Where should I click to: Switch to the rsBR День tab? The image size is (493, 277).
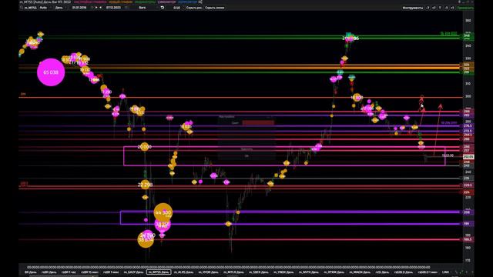coord(49,272)
